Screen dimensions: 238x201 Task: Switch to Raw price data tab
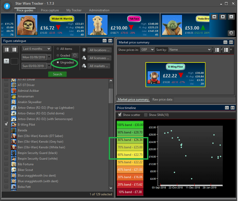[x=162, y=99]
